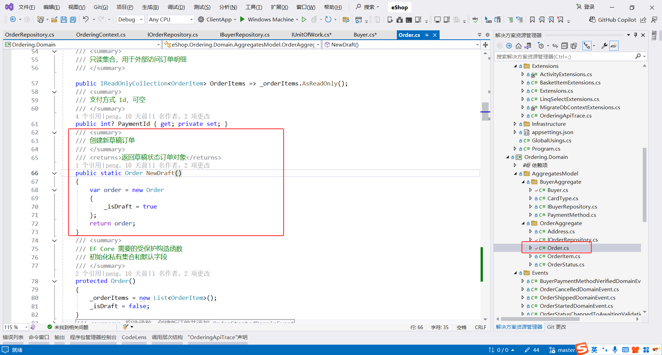Open the 错误列表 tool window

coord(13,337)
